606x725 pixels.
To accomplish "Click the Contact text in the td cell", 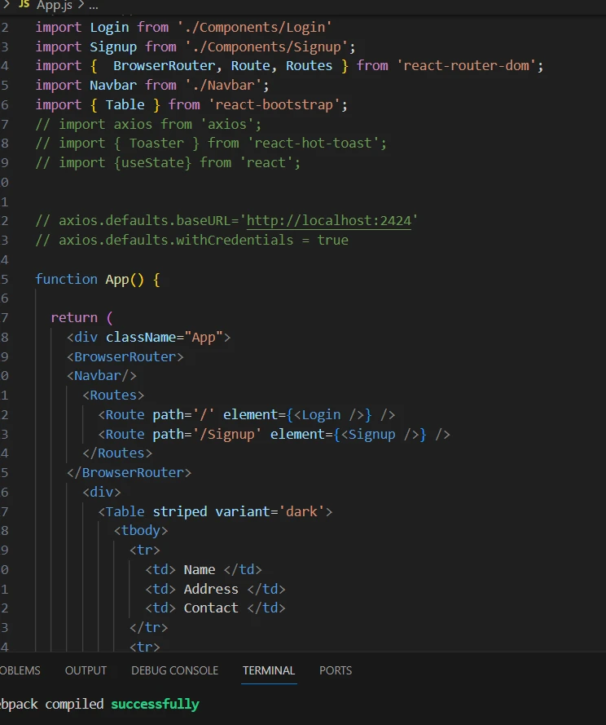I will 211,608.
